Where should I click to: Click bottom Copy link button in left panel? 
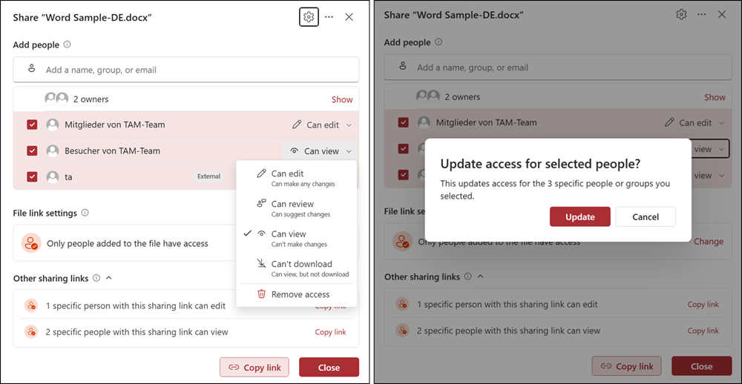coord(254,368)
